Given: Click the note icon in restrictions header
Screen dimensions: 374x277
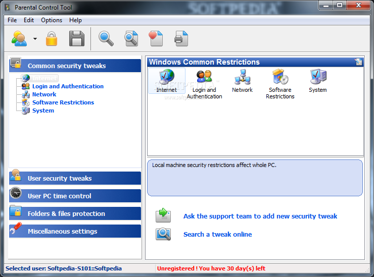Looking at the screenshot, I should [358, 62].
